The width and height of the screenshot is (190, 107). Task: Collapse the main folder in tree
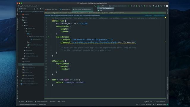click(x=24, y=31)
